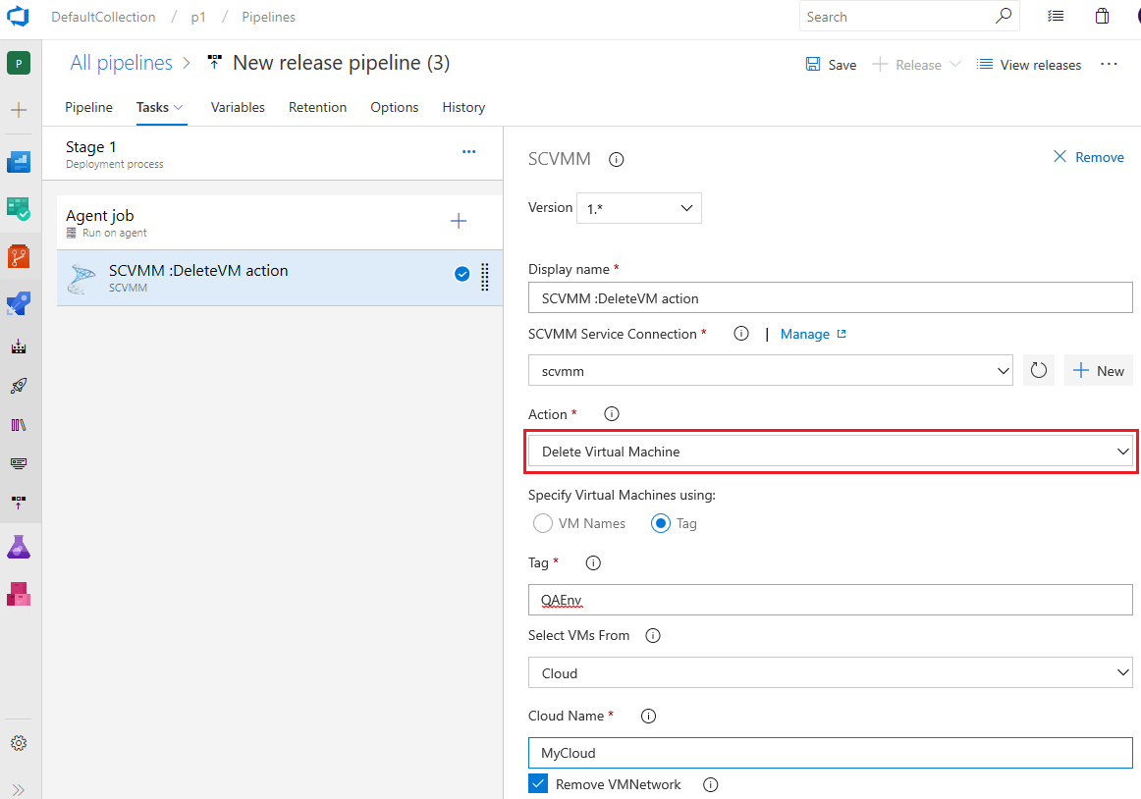
Task: Switch to the Retention tab
Action: click(x=317, y=107)
